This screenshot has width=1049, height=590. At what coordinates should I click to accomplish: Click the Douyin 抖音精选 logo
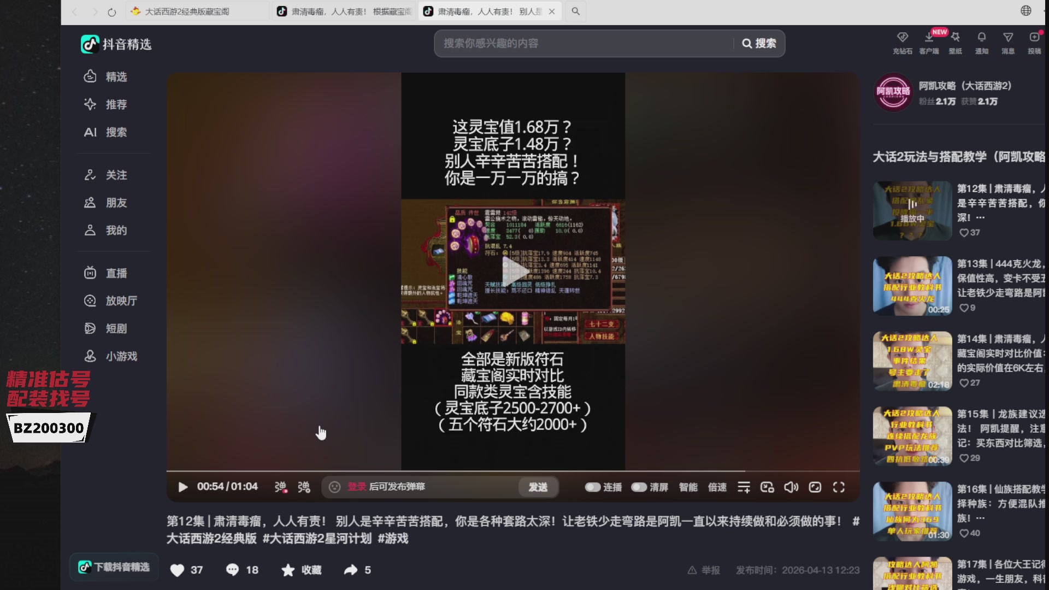click(x=116, y=44)
